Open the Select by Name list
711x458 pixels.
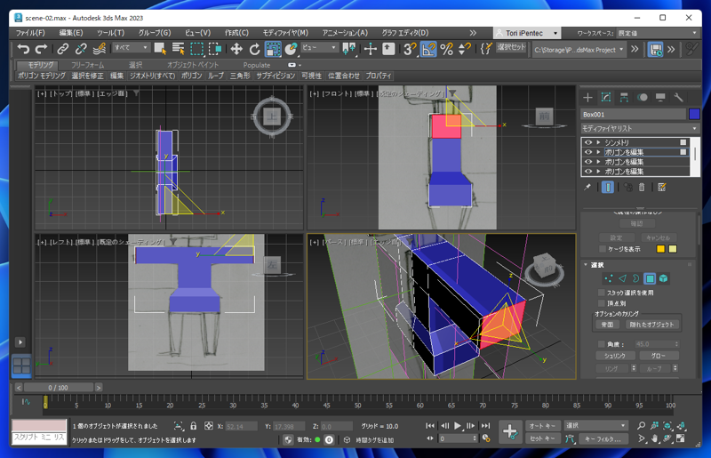(179, 49)
